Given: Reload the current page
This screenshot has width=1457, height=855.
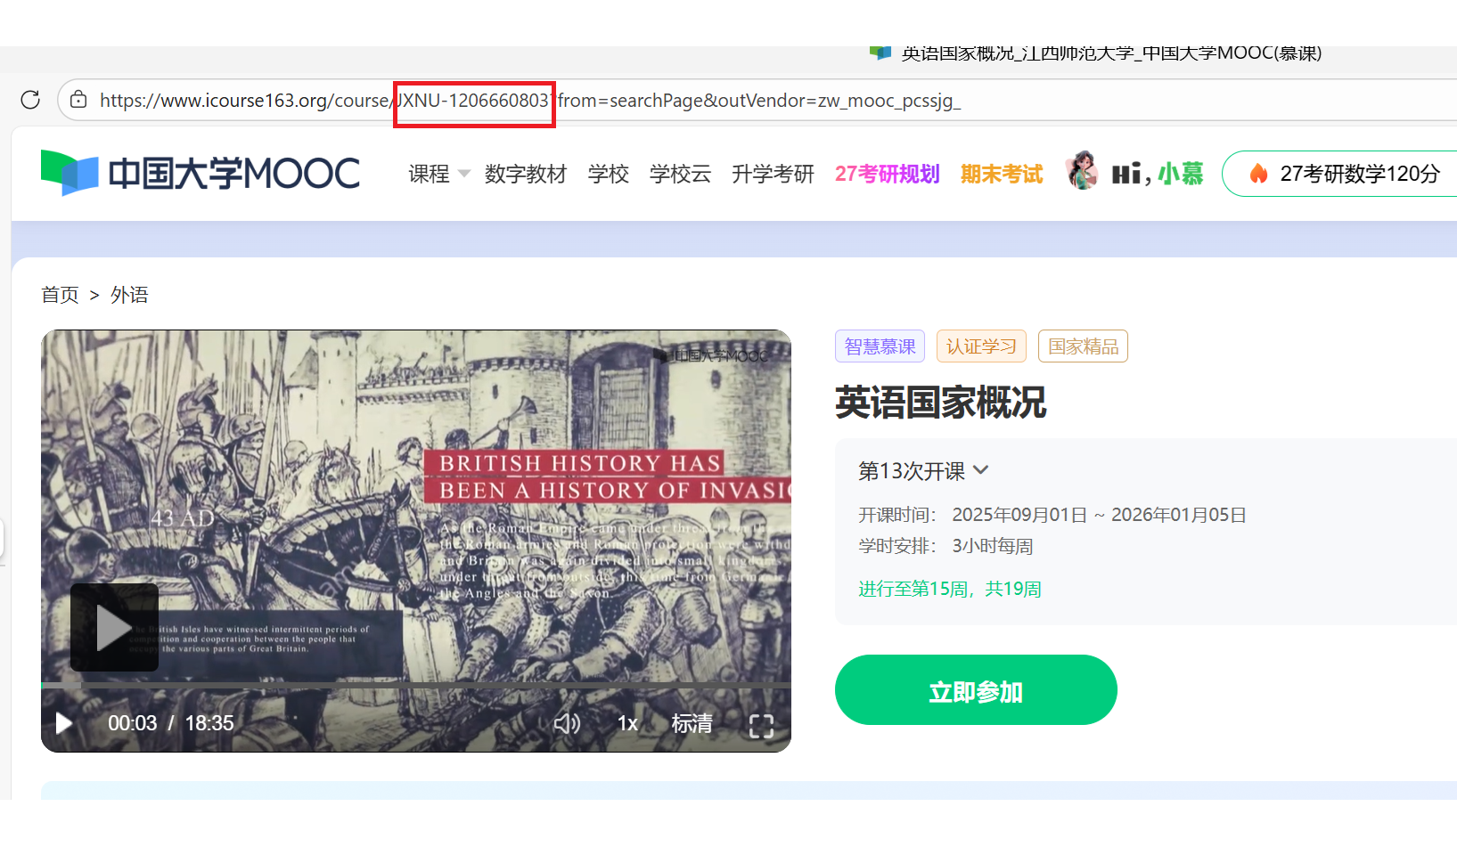Looking at the screenshot, I should coord(30,100).
